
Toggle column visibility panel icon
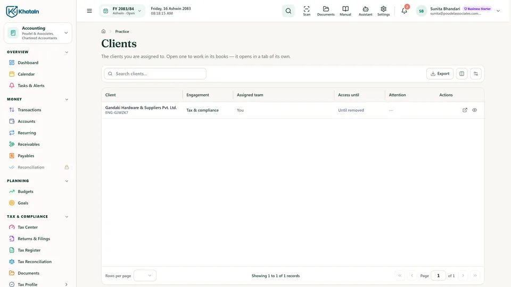(462, 73)
